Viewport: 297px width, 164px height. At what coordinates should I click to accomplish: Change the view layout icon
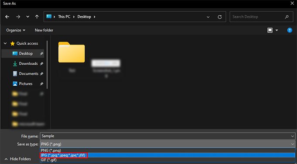[270, 30]
